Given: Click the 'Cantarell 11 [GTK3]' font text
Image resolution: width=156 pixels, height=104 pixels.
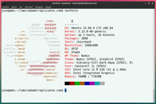Looking at the screenshot, I should [90, 66].
